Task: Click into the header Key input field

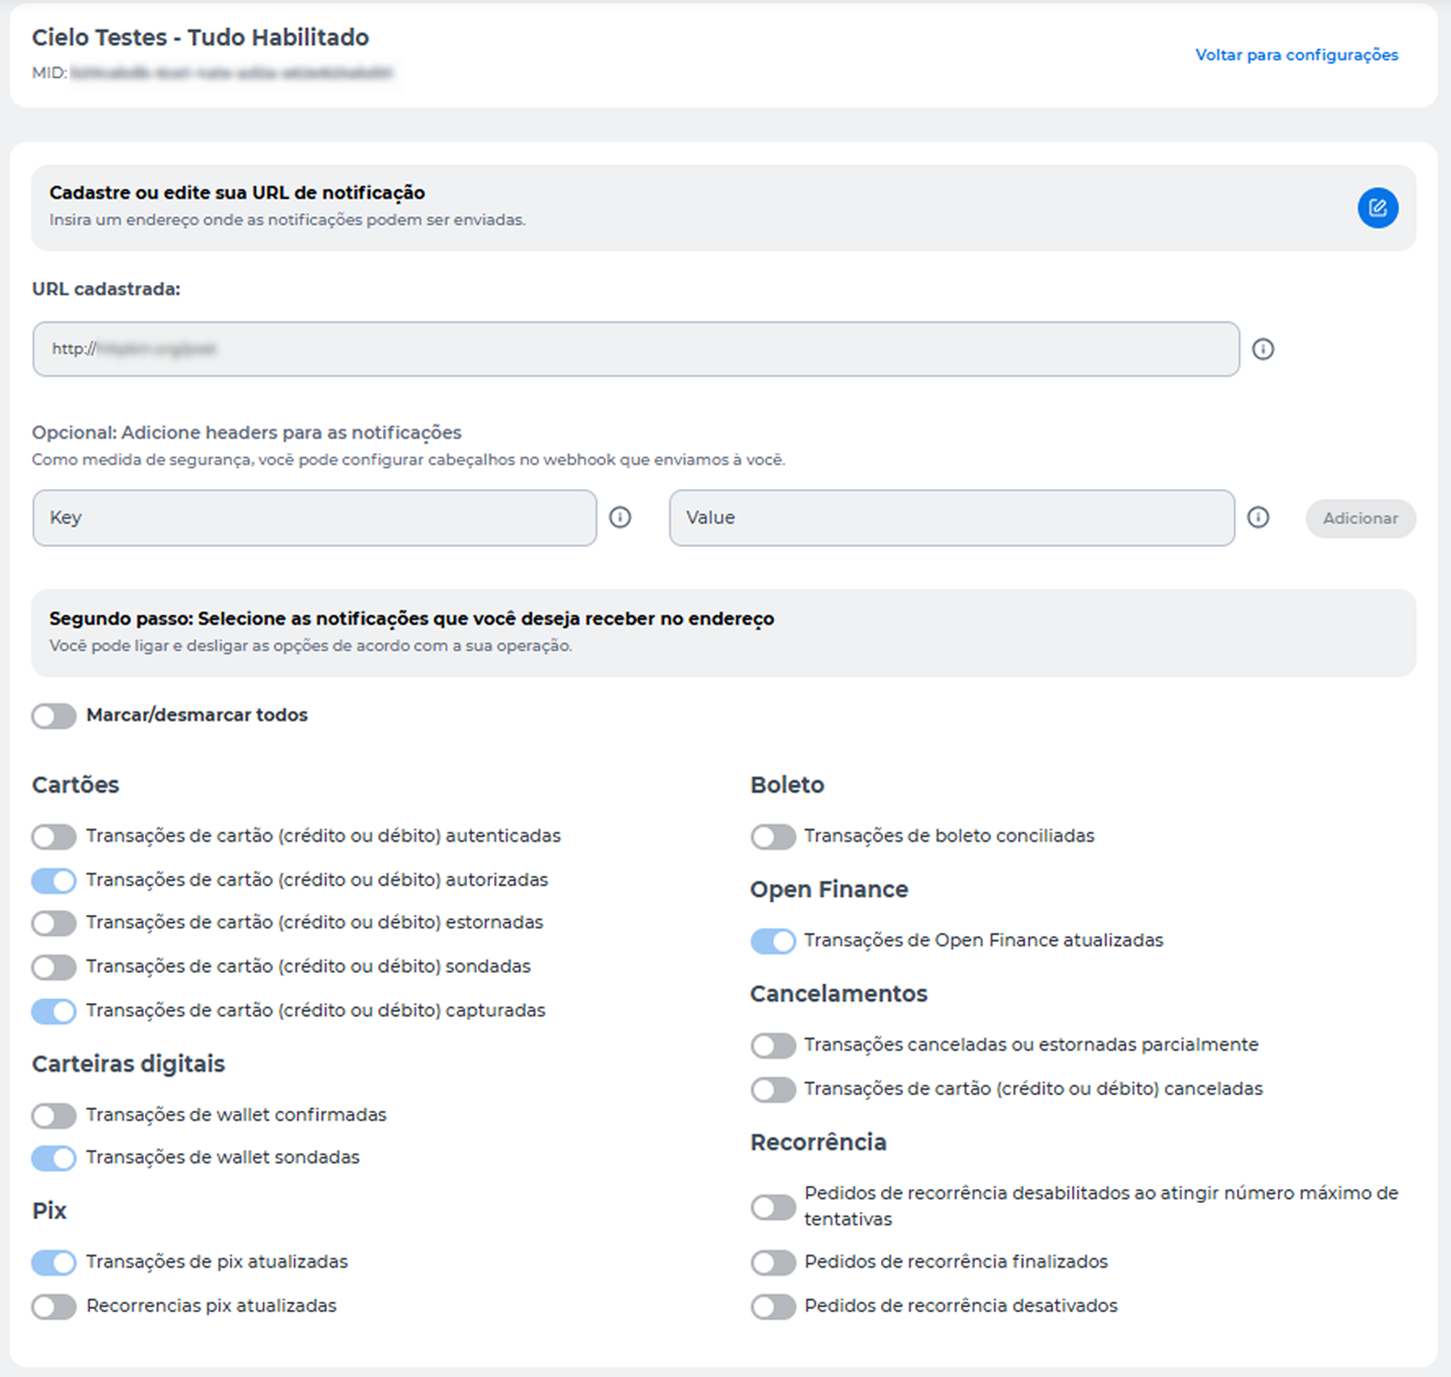Action: [x=314, y=517]
